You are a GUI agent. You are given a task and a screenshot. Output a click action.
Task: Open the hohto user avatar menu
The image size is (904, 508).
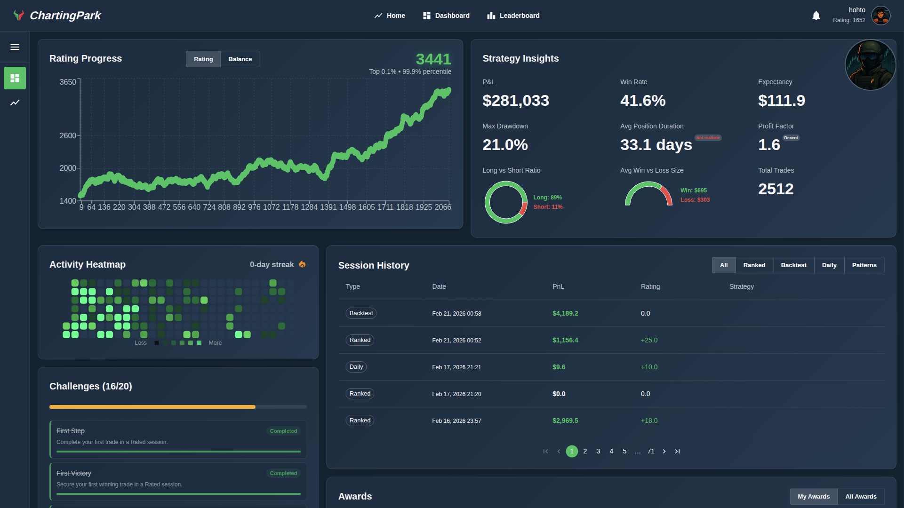[x=880, y=16]
